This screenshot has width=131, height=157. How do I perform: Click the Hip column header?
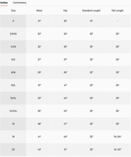tap(65, 11)
